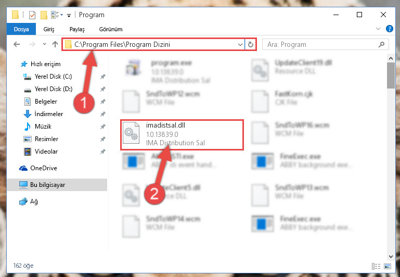Click the search magnifier icon

381,45
